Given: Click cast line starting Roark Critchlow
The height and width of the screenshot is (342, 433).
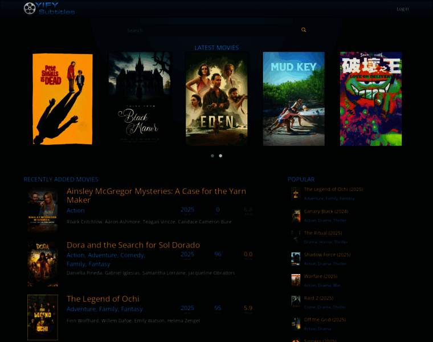Looking at the screenshot, I should pyautogui.click(x=149, y=222).
